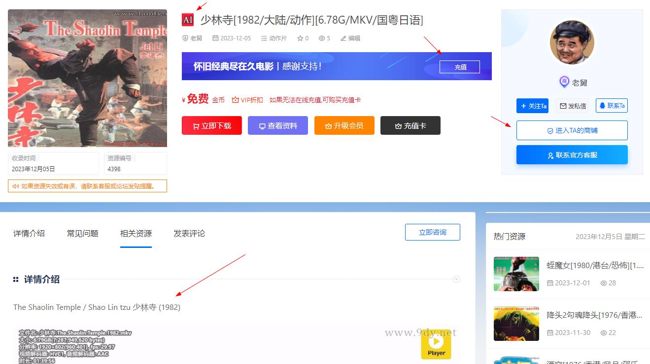Open the 蛭魔女 popular resource thumbnail
Viewport: 650px width, 364px height.
[x=516, y=274]
